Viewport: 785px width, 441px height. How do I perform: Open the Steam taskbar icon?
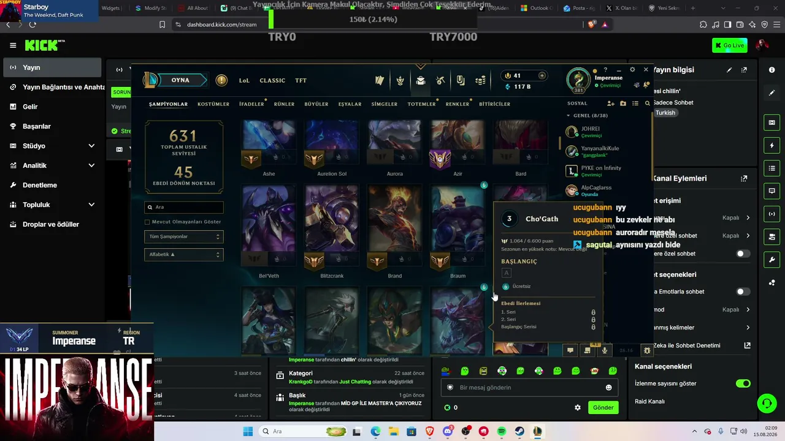[519, 432]
